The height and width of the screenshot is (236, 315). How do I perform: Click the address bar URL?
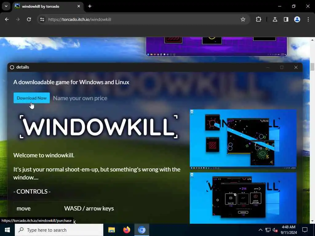[x=80, y=19]
